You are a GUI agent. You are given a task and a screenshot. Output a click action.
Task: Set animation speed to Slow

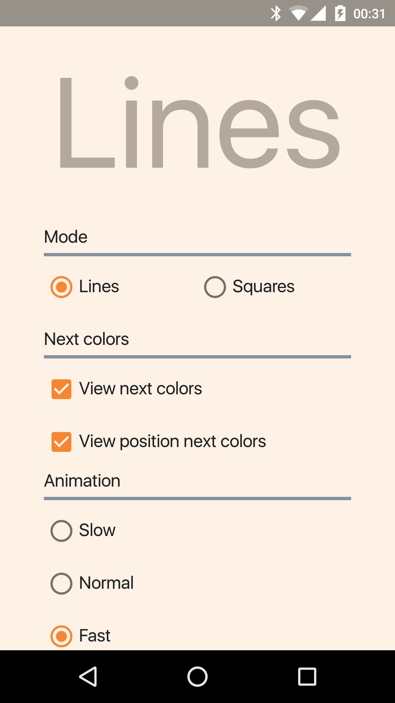(x=61, y=531)
